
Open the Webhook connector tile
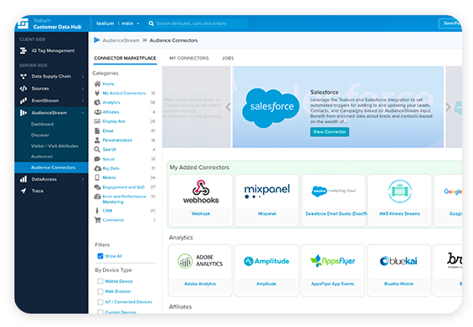click(x=201, y=200)
